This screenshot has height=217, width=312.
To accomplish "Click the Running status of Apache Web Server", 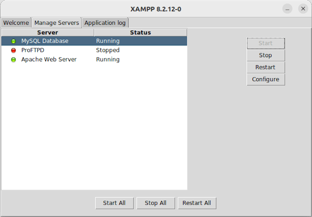I will 108,60.
